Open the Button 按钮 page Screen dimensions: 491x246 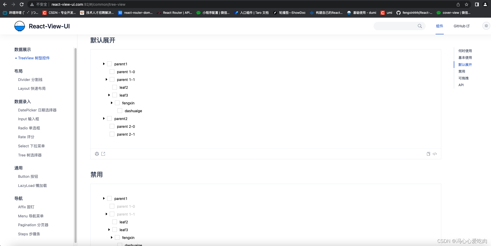click(x=28, y=176)
